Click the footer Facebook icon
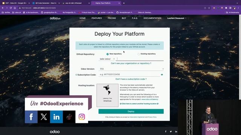 coord(166,132)
